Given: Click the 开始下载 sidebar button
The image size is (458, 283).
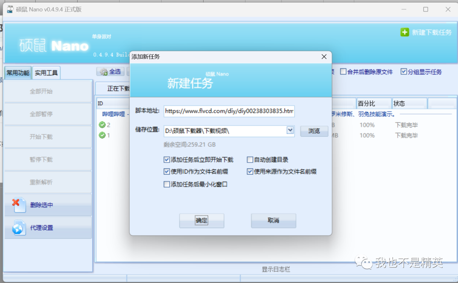Looking at the screenshot, I should 48,137.
